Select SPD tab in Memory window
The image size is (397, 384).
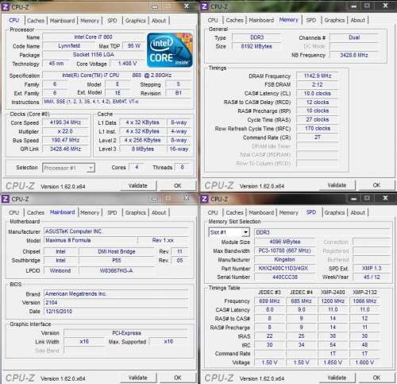(311, 20)
